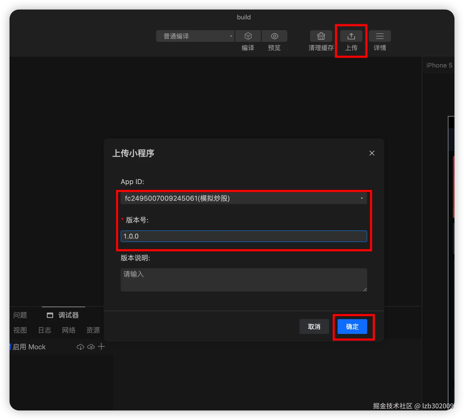464x420 pixels.
Task: Click the 版本号 version input field
Action: 244,236
